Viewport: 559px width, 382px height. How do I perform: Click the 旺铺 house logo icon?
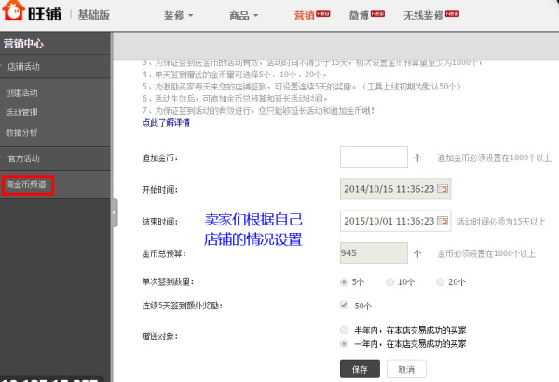[x=14, y=10]
